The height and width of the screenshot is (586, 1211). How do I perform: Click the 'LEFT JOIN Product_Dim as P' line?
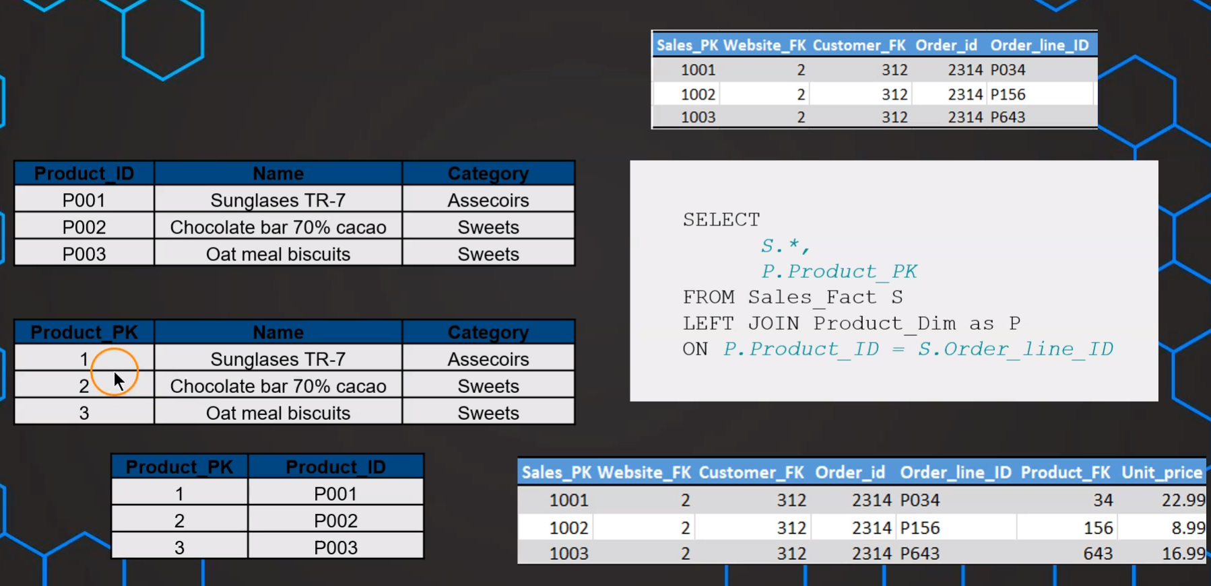click(x=851, y=324)
